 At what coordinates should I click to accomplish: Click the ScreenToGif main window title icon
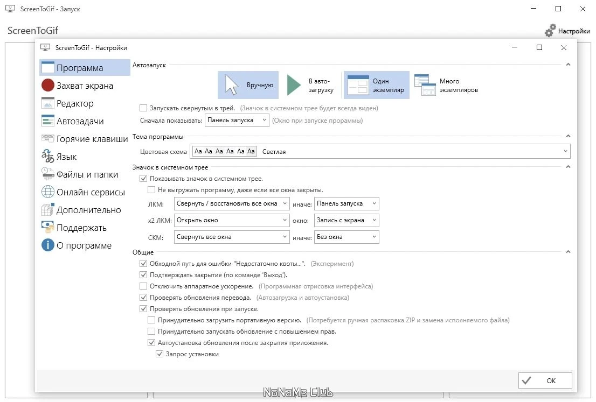[x=10, y=9]
